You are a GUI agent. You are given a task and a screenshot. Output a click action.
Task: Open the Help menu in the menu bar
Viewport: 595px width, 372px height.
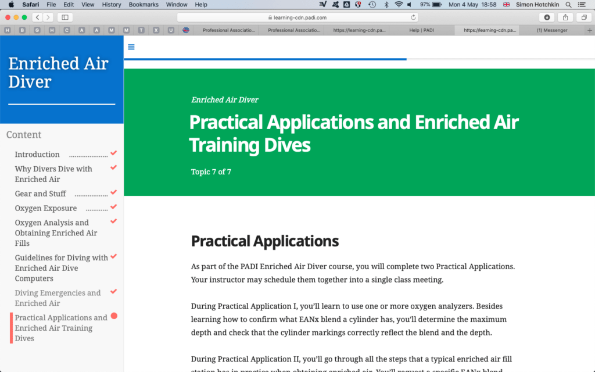[201, 5]
